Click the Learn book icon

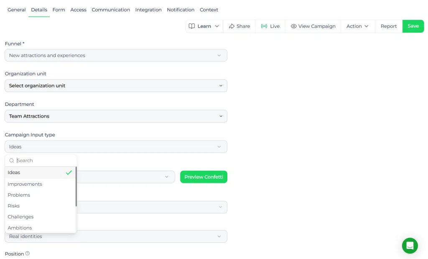pos(192,26)
